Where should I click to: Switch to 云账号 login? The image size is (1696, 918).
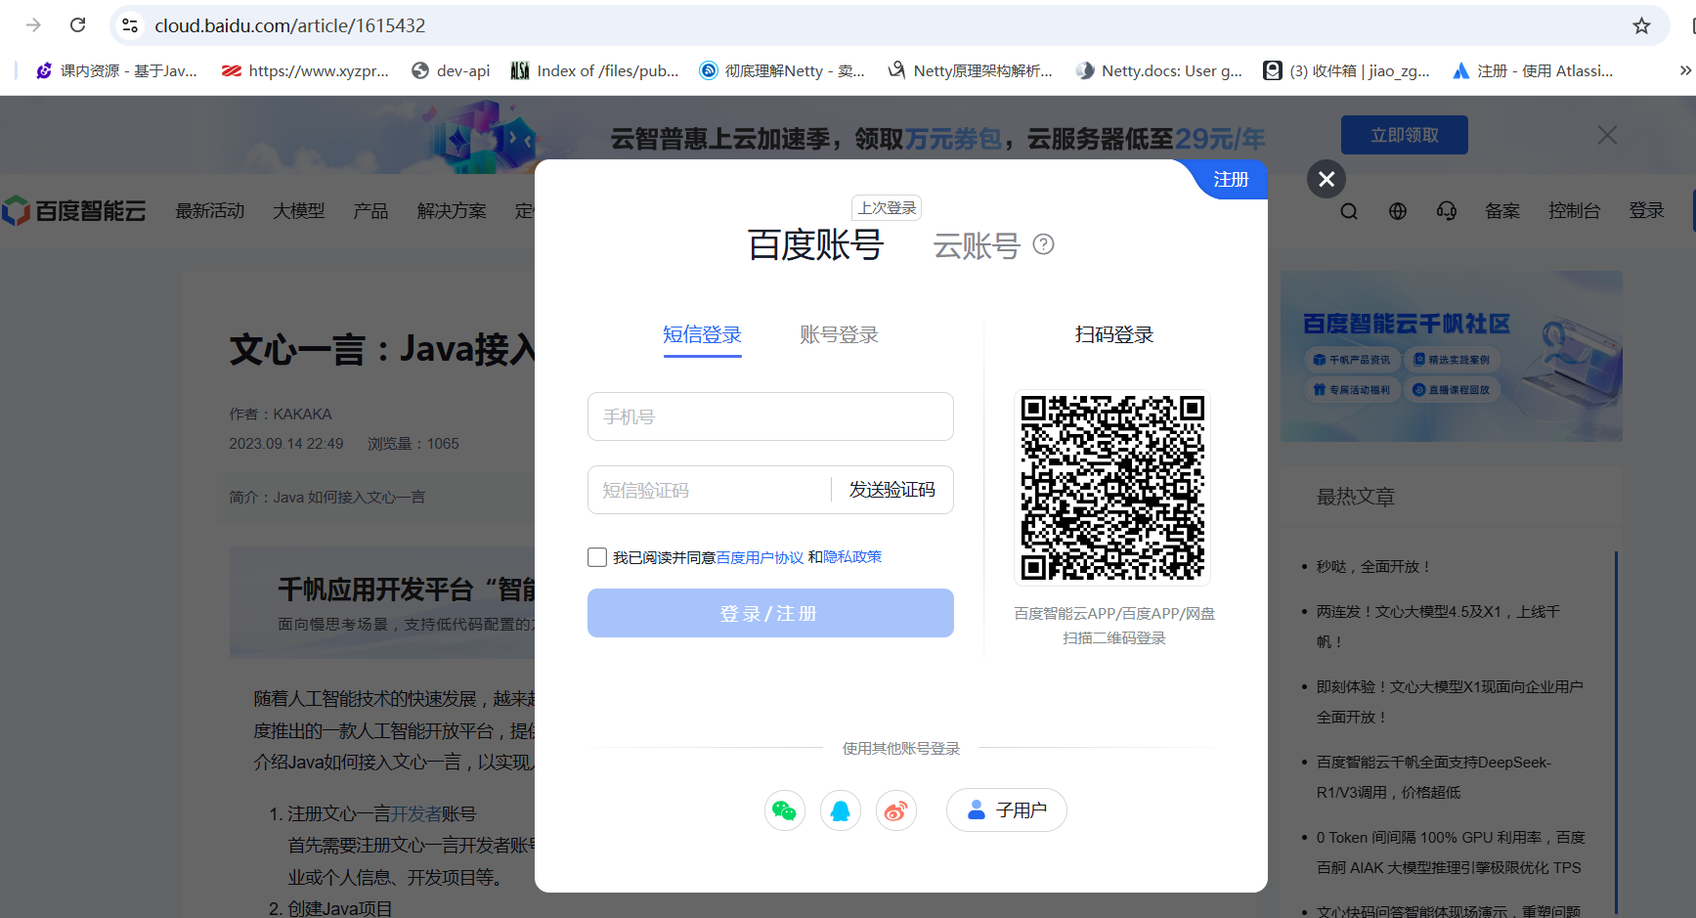click(x=977, y=245)
